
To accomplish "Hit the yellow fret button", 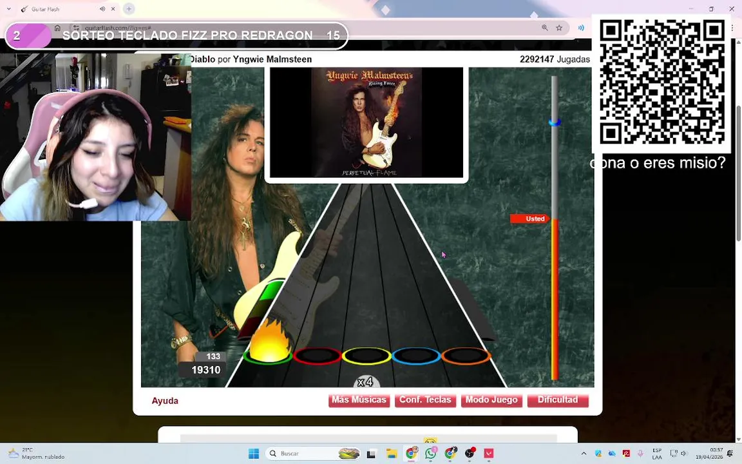I will coord(366,356).
